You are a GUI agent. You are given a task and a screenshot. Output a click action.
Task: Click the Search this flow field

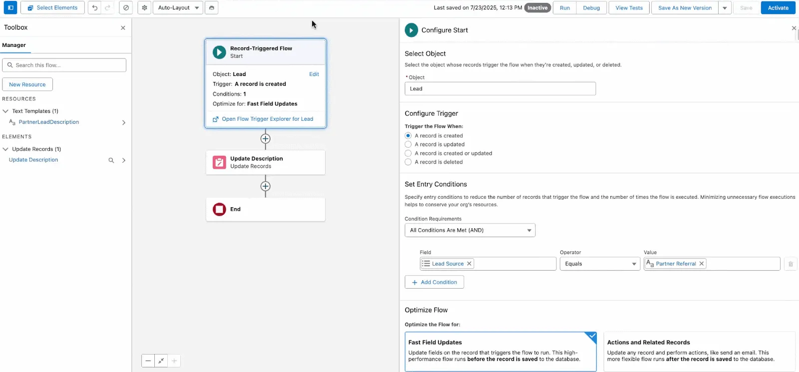(64, 65)
